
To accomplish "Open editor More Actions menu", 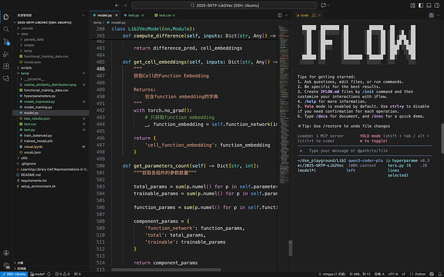I will pos(286,15).
